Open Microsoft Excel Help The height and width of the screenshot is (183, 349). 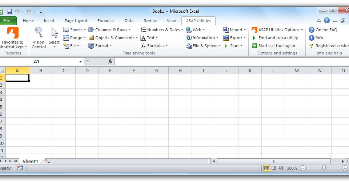(x=327, y=20)
